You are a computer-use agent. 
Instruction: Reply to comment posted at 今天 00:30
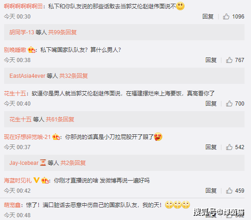(208, 17)
